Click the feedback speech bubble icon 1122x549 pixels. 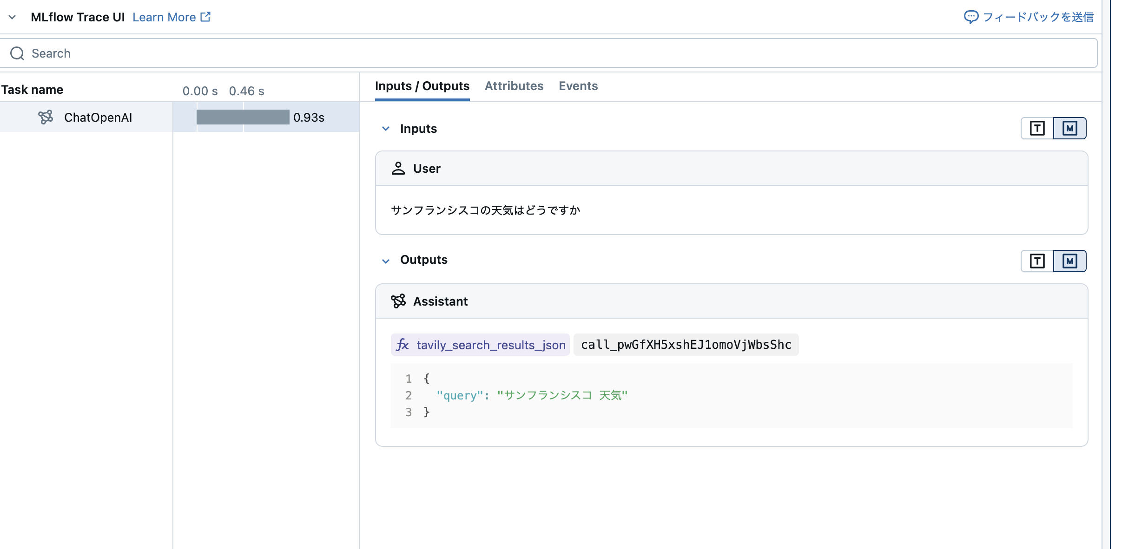point(971,17)
